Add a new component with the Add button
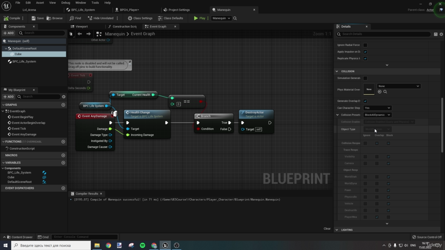 tap(8, 33)
